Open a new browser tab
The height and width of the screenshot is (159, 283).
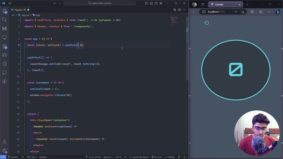(x=247, y=4)
